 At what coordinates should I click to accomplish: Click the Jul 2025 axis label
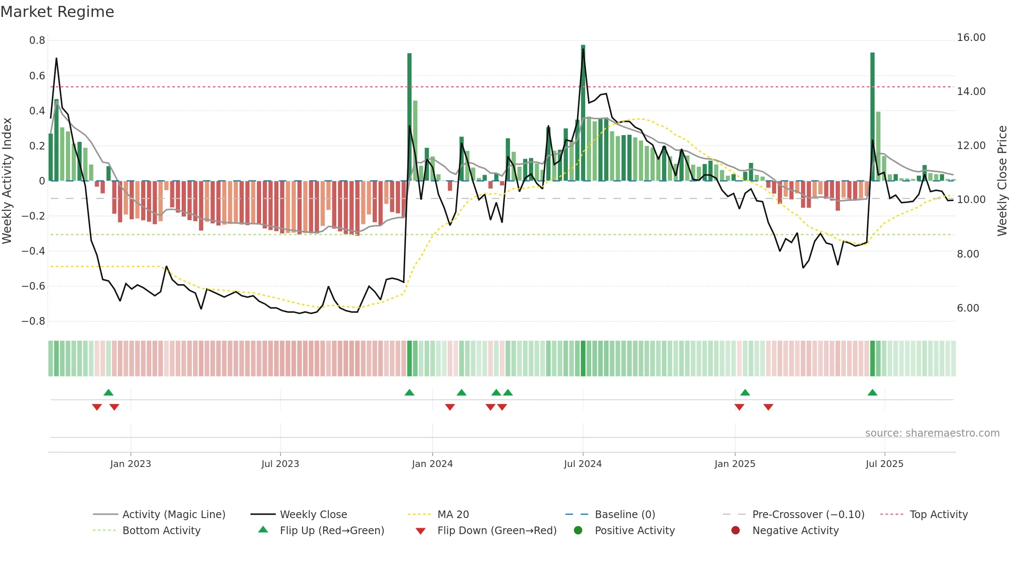884,464
